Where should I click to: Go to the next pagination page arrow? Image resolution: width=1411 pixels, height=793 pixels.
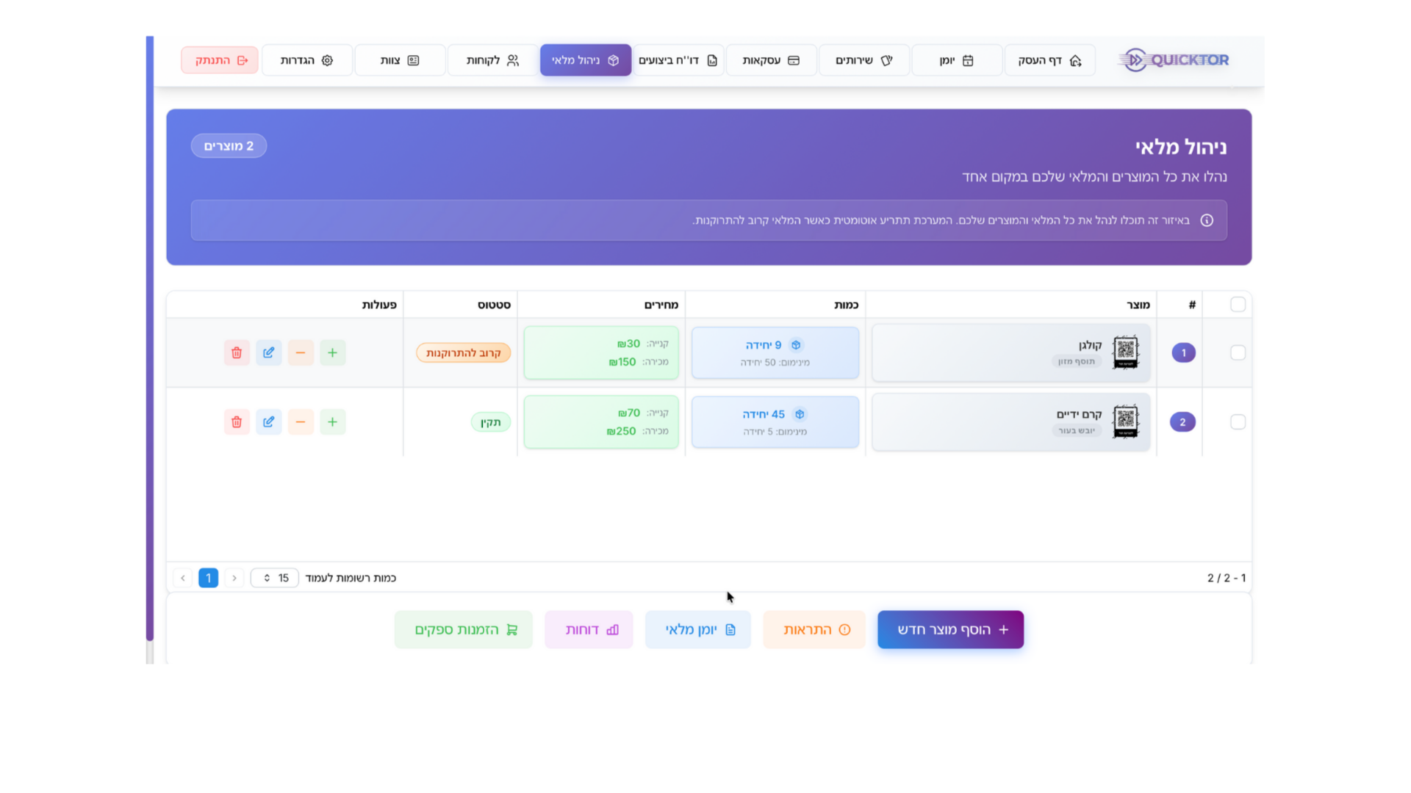183,578
